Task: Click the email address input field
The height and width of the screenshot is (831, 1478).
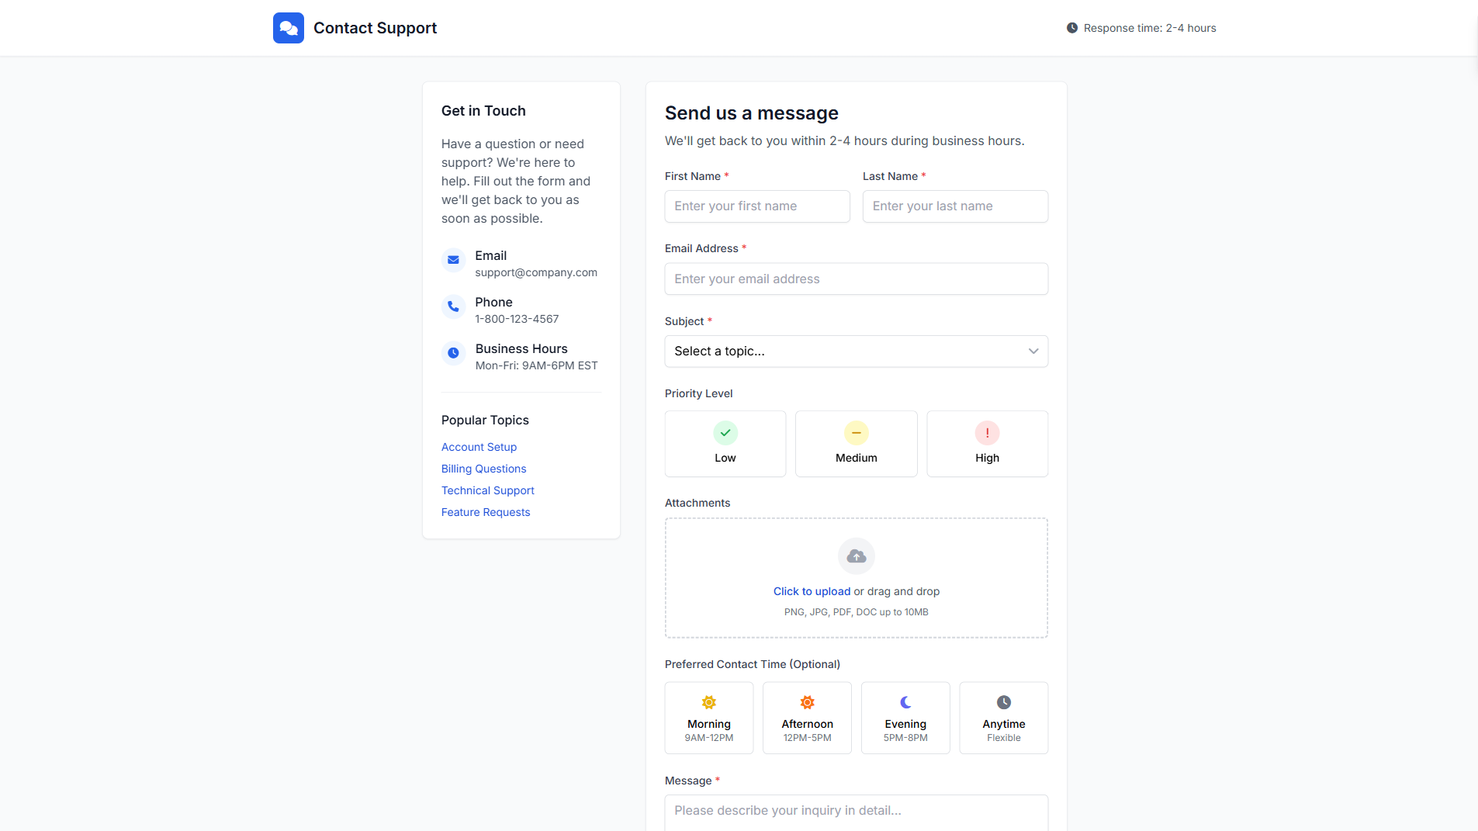Action: [856, 279]
